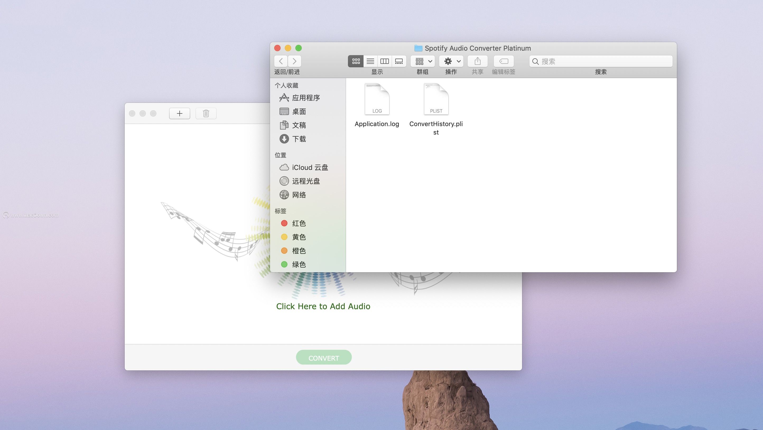Minimize the Finder window

(x=288, y=48)
